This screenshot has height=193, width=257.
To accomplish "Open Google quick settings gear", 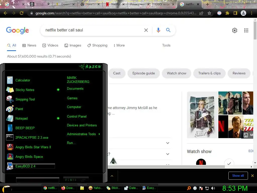I will tap(235, 30).
